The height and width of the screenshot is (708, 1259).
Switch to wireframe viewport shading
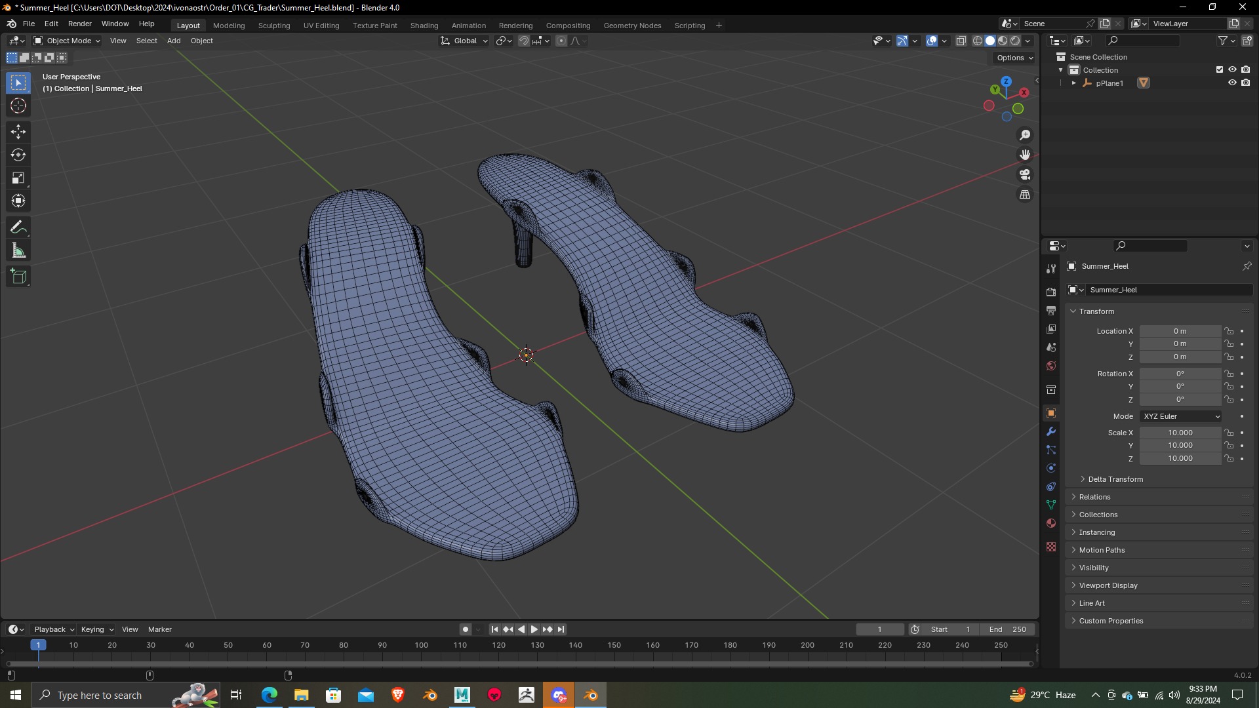(978, 41)
